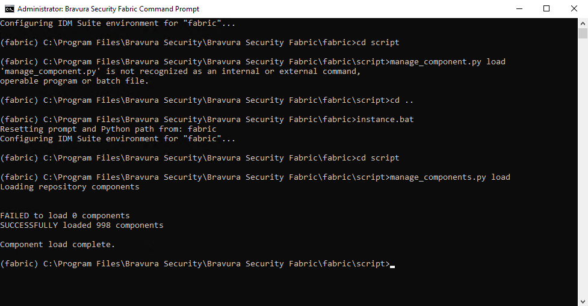Click the empty scrollbar track below thumb
The height and width of the screenshot is (306, 588).
tap(583, 180)
